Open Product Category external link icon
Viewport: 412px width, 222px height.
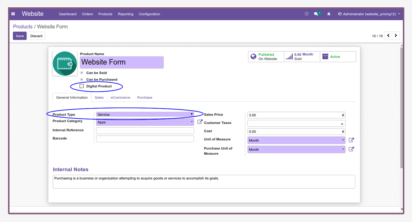200,122
